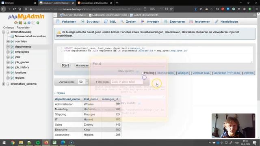Open Firefox page actions ellipsis
Screen dimensions: 260x146
(x=162, y=9)
